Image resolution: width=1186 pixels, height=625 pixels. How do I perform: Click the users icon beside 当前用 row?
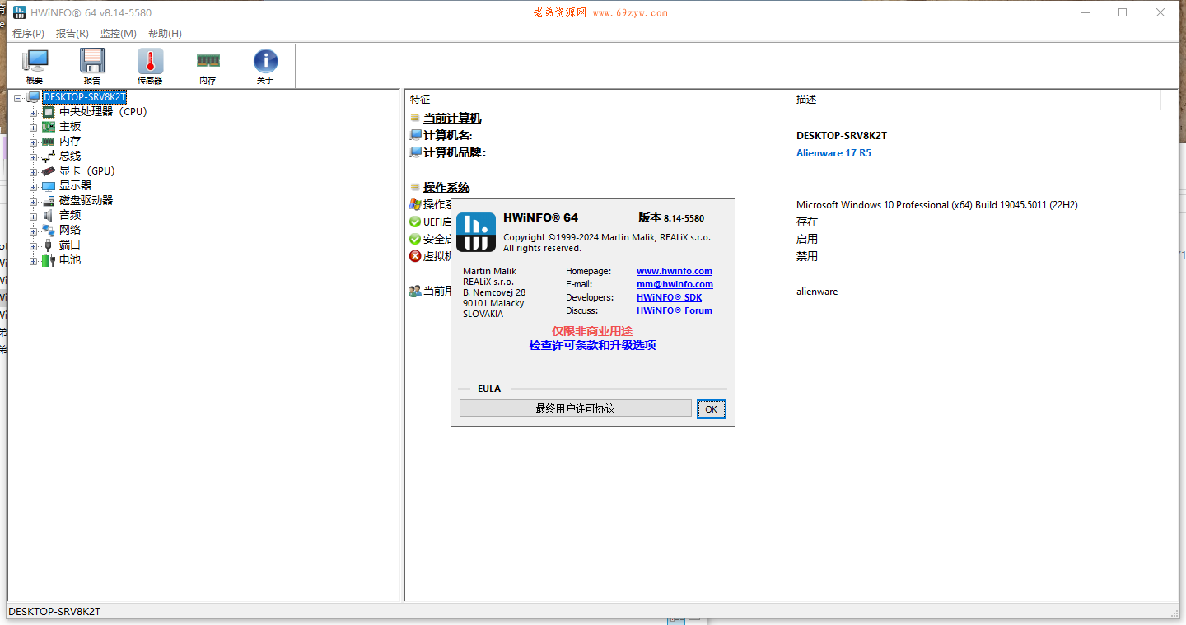coord(415,291)
